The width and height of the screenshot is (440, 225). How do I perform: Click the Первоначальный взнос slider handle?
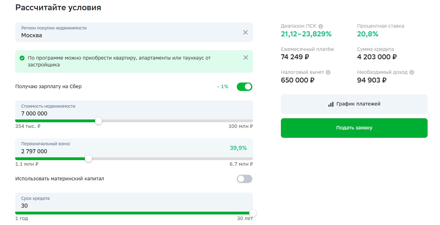click(x=89, y=159)
